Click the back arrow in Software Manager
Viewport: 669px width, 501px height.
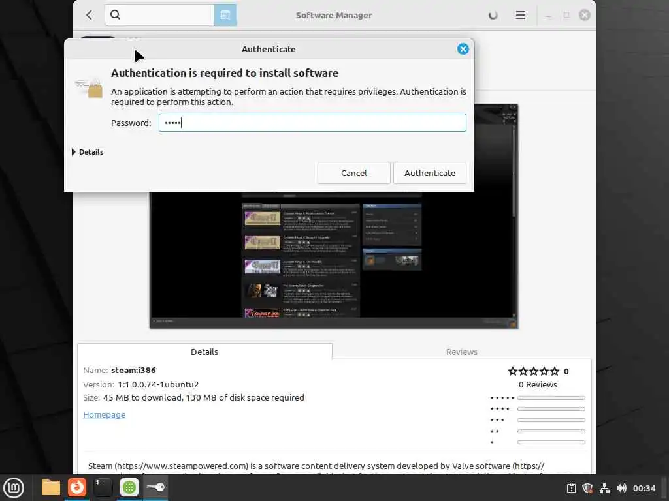click(x=89, y=16)
